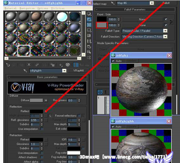Click the Material ID Channel icon

coord(61,65)
